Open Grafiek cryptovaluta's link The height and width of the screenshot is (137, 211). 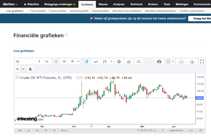point(192,11)
